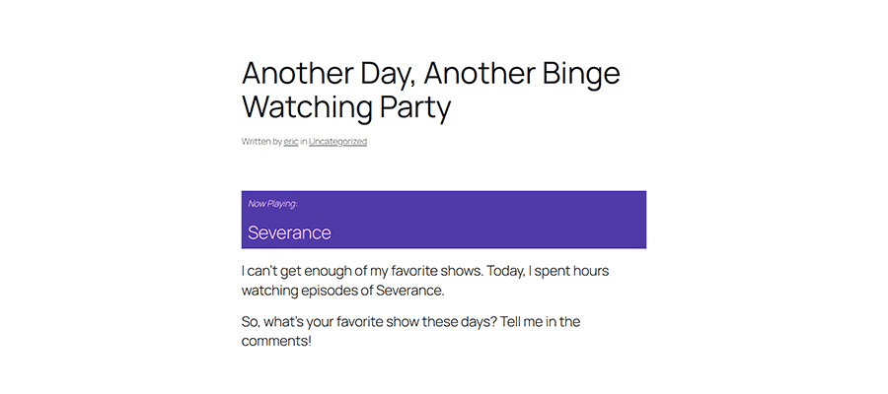Click the "Written by" byline text
Image resolution: width=888 pixels, height=394 pixels.
point(261,141)
